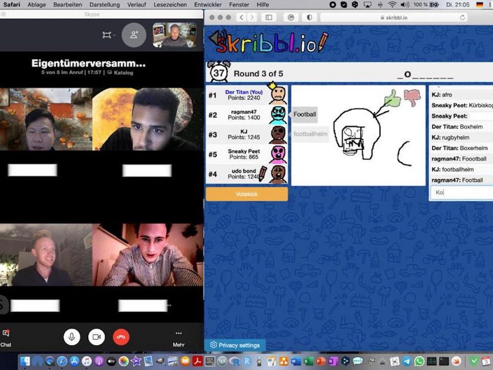Click the guess input field in skribbl chat
The image size is (493, 370).
(461, 193)
